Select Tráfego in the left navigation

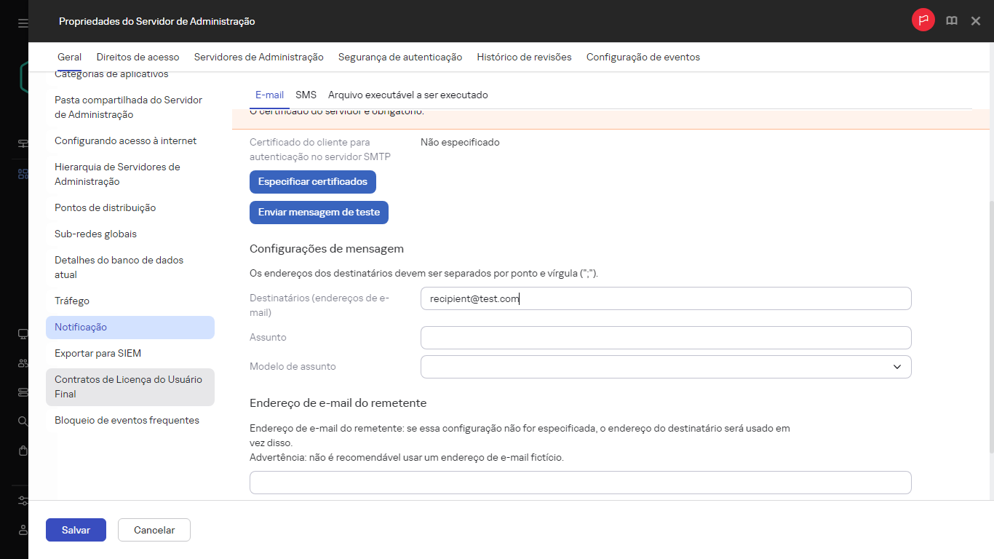[x=73, y=301]
